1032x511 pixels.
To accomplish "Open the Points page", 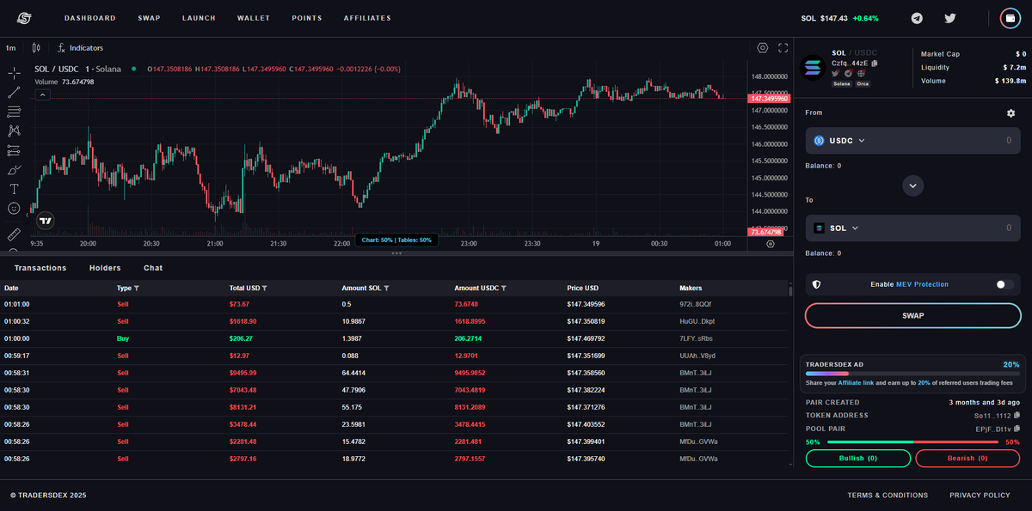I will click(x=307, y=18).
